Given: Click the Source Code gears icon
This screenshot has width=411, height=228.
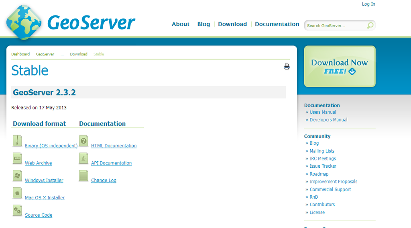Looking at the screenshot, I should point(17,210).
